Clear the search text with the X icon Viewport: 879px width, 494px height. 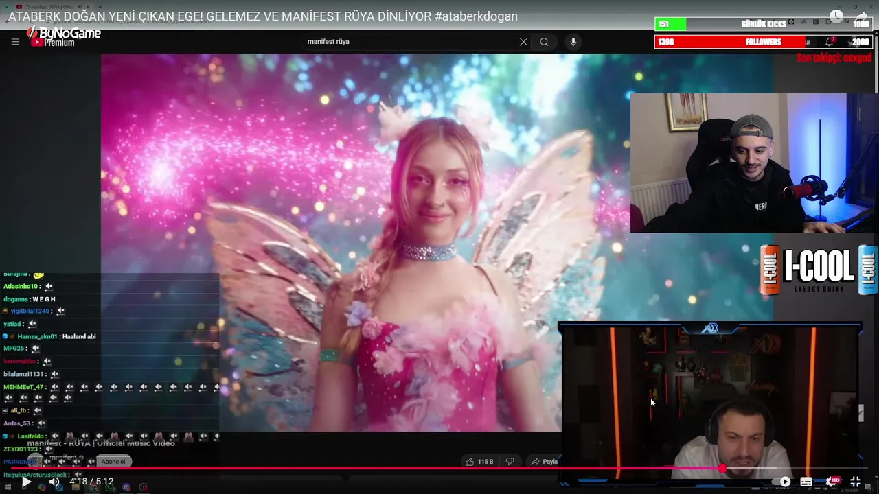(x=523, y=42)
